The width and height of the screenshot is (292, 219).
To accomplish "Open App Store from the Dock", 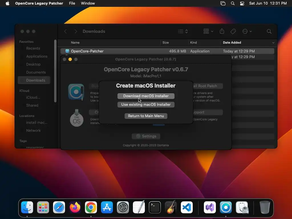I will (107, 207).
